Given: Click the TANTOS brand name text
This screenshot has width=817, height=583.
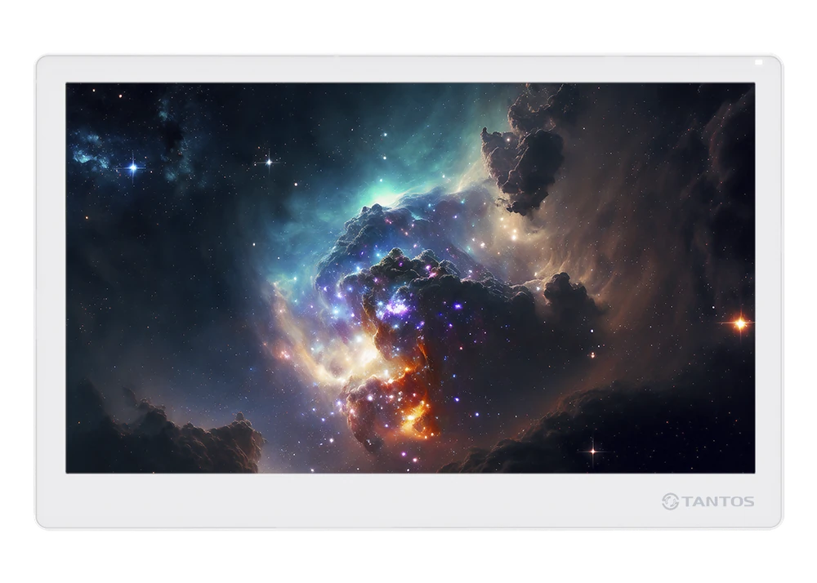Looking at the screenshot, I should (718, 502).
